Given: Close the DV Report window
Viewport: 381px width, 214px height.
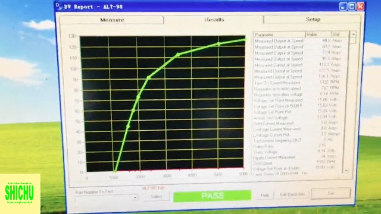Looking at the screenshot, I should pyautogui.click(x=360, y=7).
